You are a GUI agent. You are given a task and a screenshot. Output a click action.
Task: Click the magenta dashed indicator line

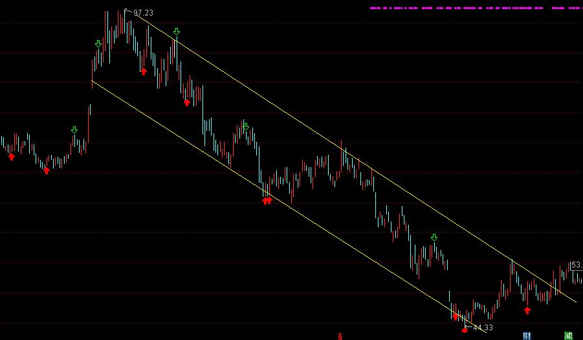[476, 8]
